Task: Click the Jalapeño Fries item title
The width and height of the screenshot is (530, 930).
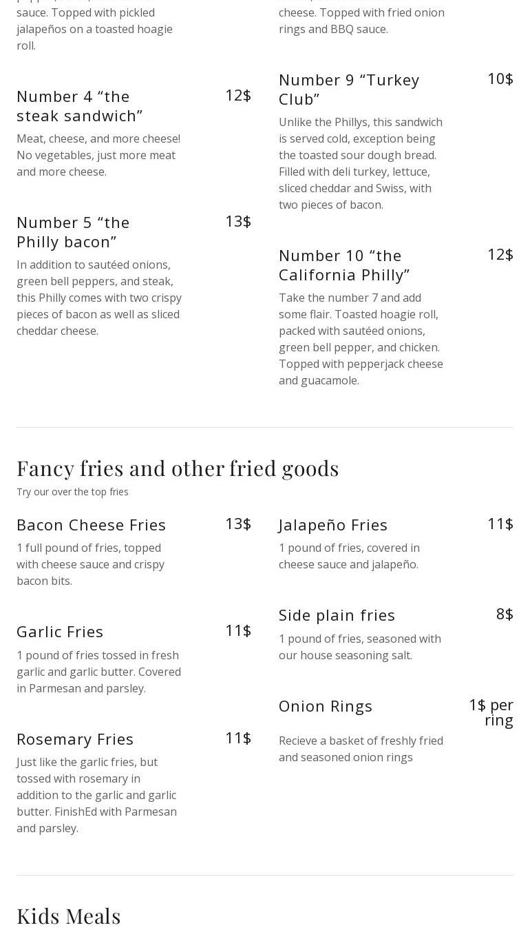Action: tap(333, 524)
